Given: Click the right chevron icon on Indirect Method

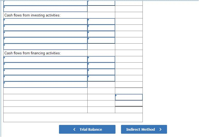Looking at the screenshot, I should coord(160,129).
